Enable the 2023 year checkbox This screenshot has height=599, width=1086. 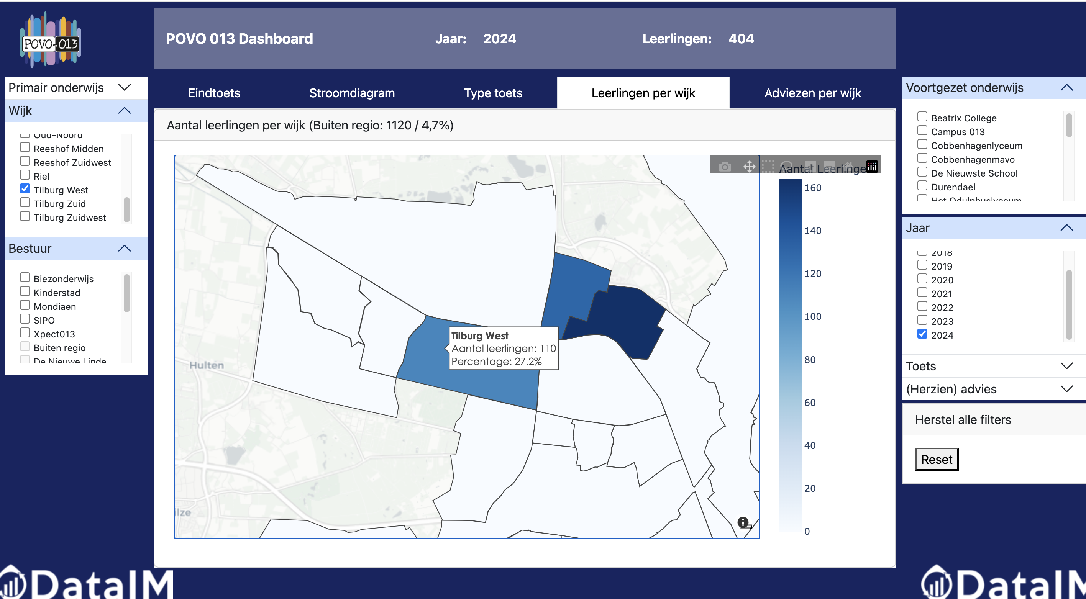(922, 320)
